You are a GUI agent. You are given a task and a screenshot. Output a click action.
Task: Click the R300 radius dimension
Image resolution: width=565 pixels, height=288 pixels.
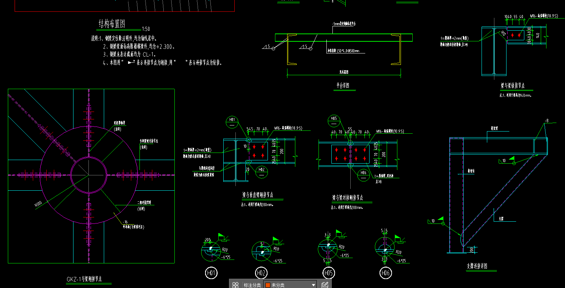click(38, 204)
